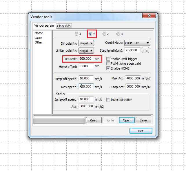This screenshot has width=186, height=171.
Task: Click the Read button
Action: 94,120
